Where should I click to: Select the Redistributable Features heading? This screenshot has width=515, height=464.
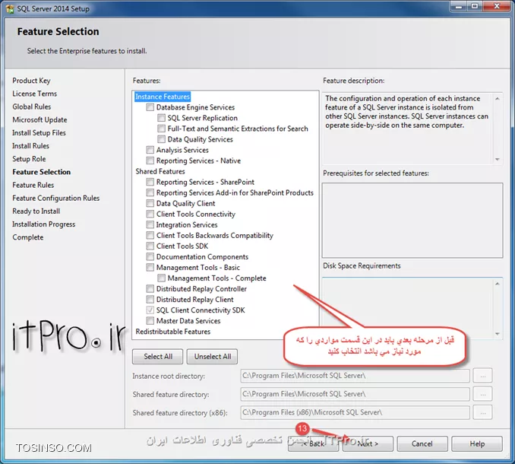click(x=172, y=332)
